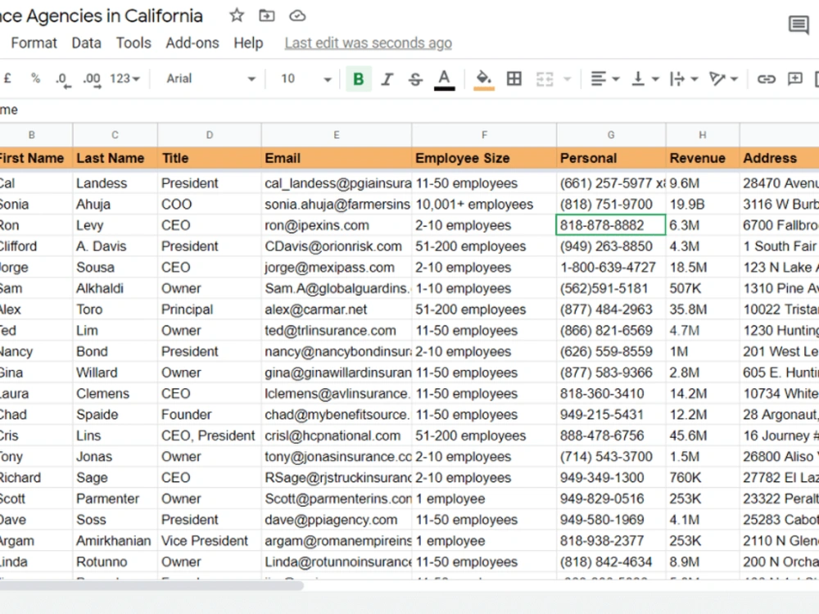Open fill color picker

tap(484, 80)
